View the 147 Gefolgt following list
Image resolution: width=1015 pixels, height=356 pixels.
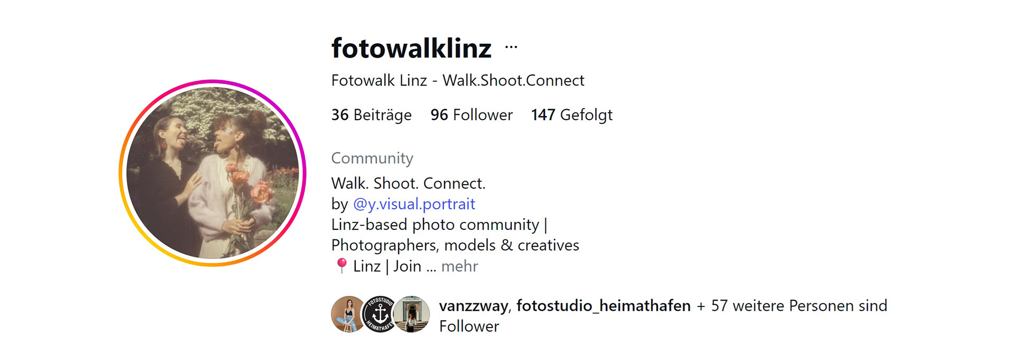coord(571,115)
